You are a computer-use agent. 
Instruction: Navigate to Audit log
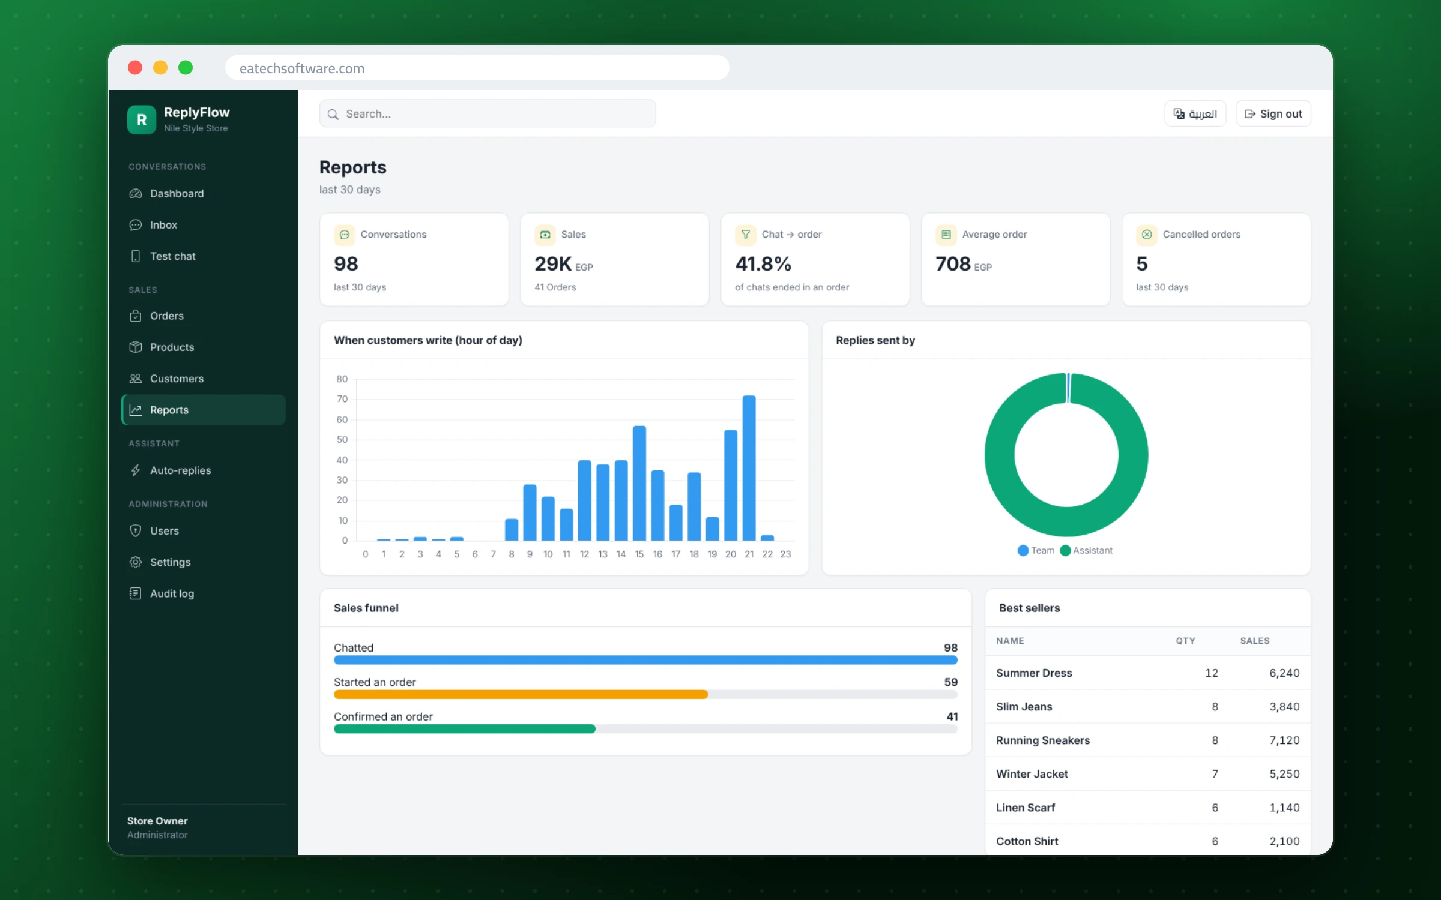pos(204,593)
